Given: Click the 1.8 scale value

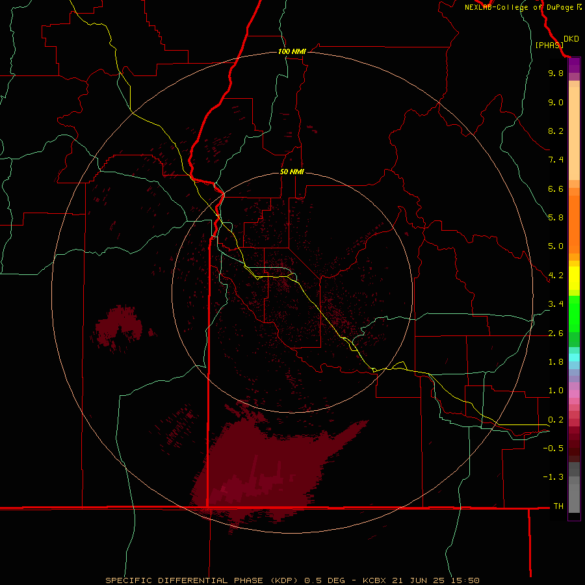Looking at the screenshot, I should 556,362.
